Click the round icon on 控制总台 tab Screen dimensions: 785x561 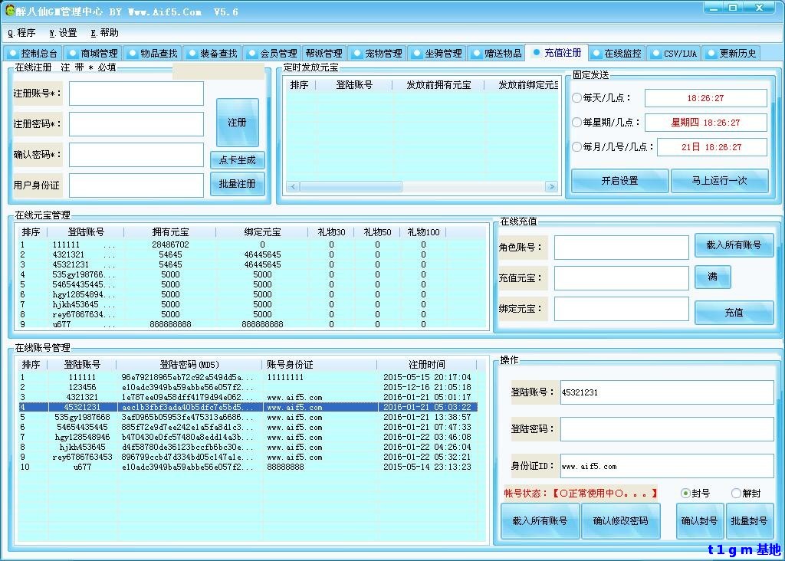point(13,54)
